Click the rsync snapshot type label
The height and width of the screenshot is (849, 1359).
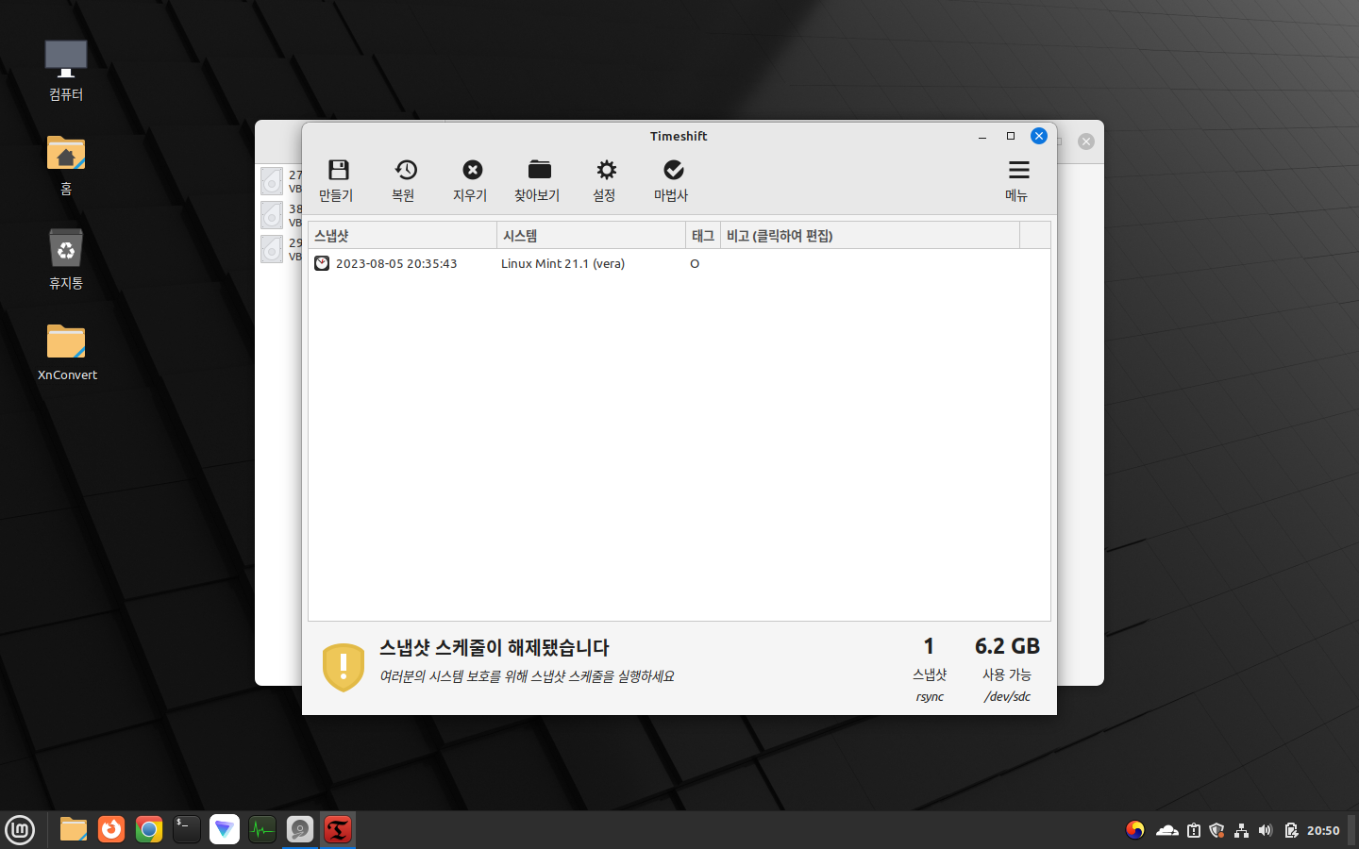pos(930,697)
